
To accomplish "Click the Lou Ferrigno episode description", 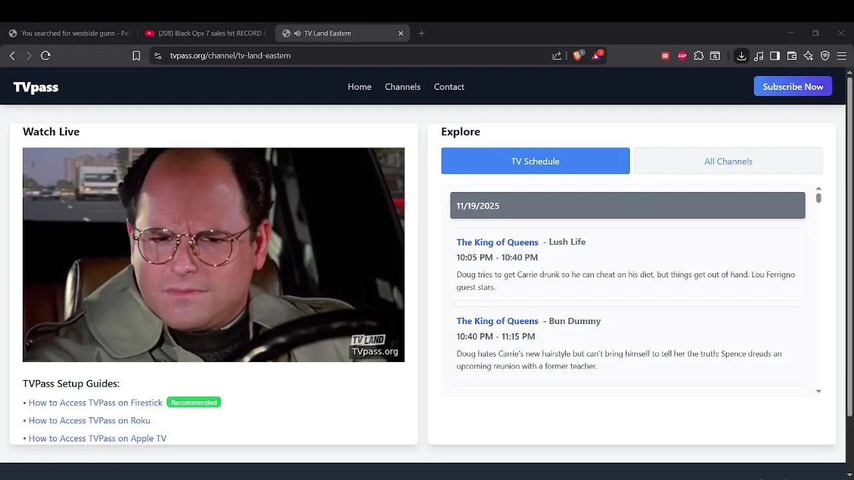I will tap(626, 281).
